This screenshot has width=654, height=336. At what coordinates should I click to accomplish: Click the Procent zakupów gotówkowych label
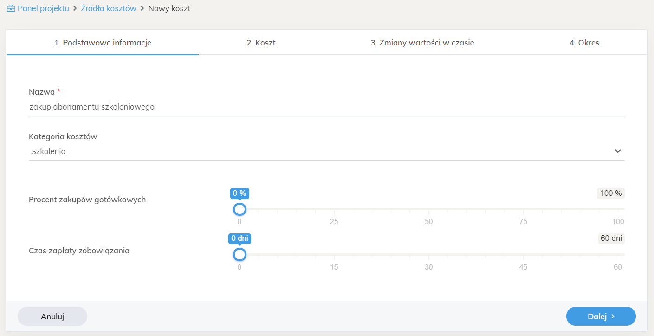point(87,200)
